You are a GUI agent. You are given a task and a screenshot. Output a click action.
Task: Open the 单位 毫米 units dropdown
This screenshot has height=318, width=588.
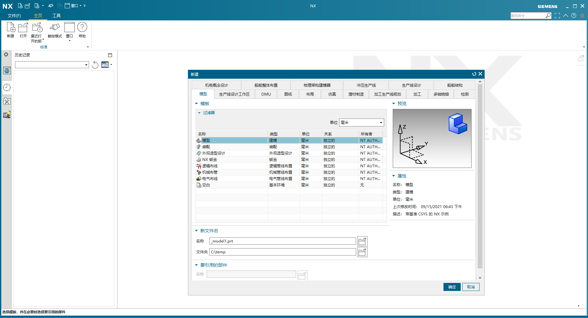[361, 122]
